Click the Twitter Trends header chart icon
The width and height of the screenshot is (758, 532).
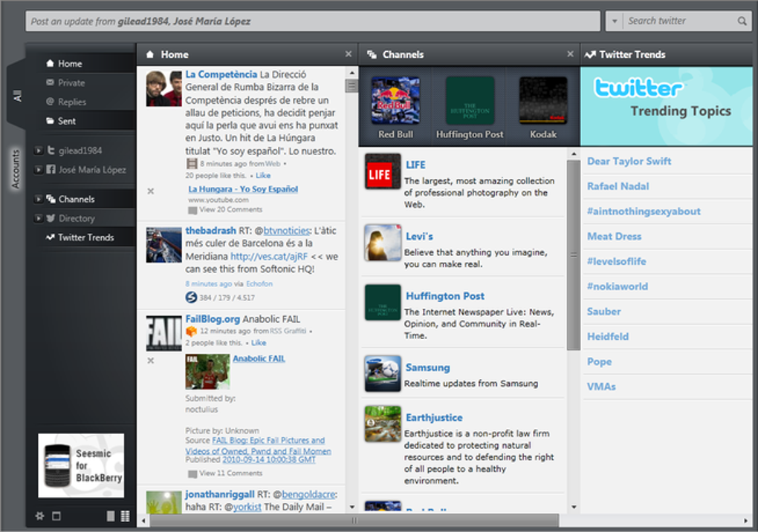tap(590, 55)
